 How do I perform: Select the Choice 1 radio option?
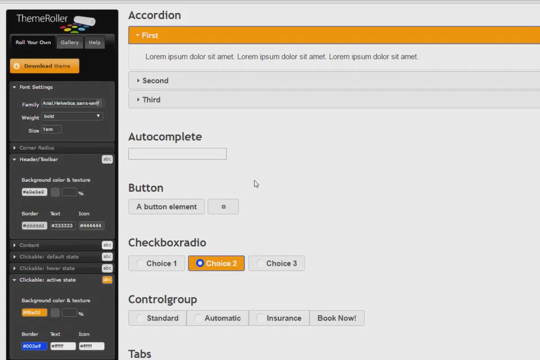(x=157, y=263)
